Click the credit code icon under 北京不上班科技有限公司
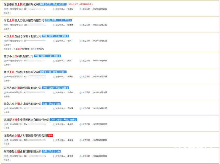 click(x=5, y=61)
